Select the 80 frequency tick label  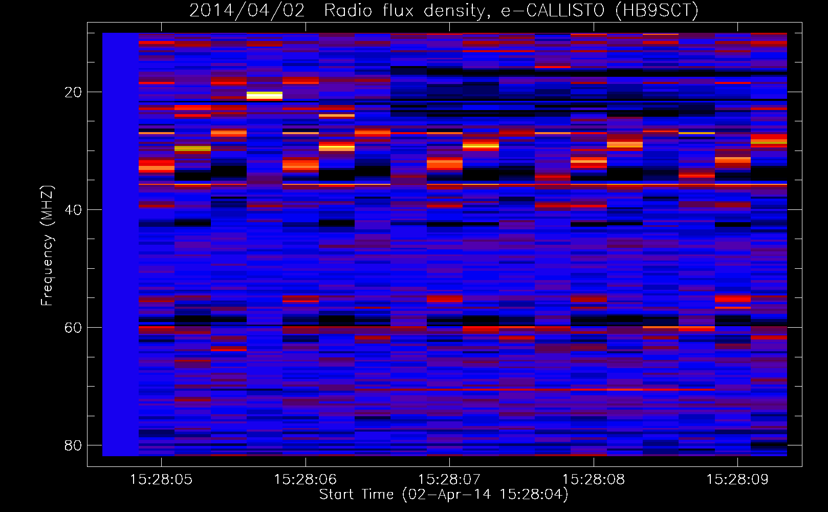click(x=73, y=445)
